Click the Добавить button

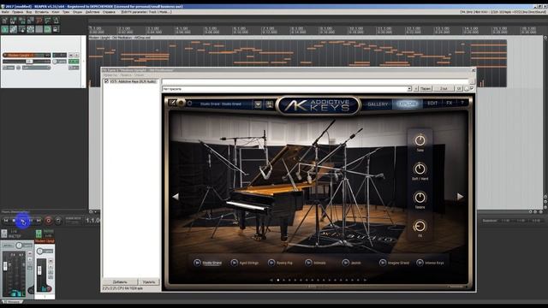[120, 281]
